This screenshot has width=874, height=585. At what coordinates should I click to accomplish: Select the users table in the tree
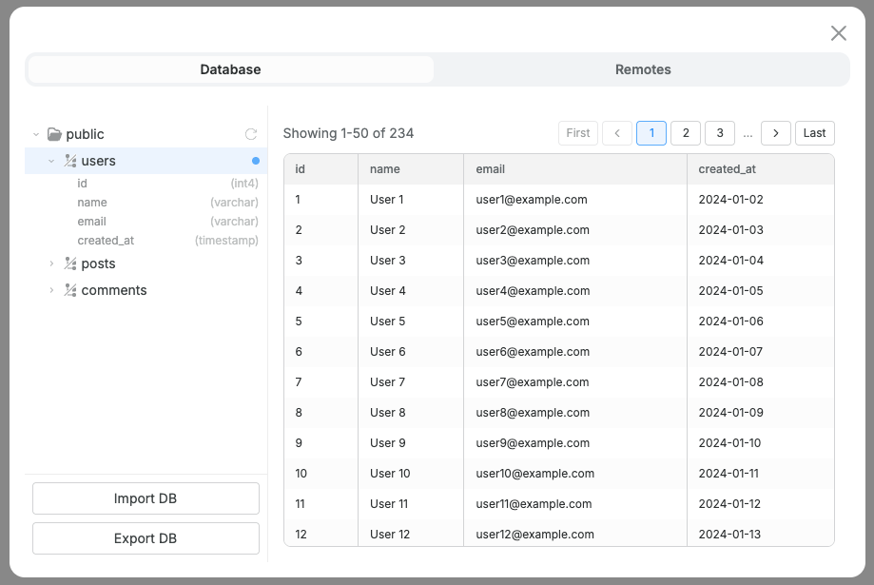pos(99,161)
